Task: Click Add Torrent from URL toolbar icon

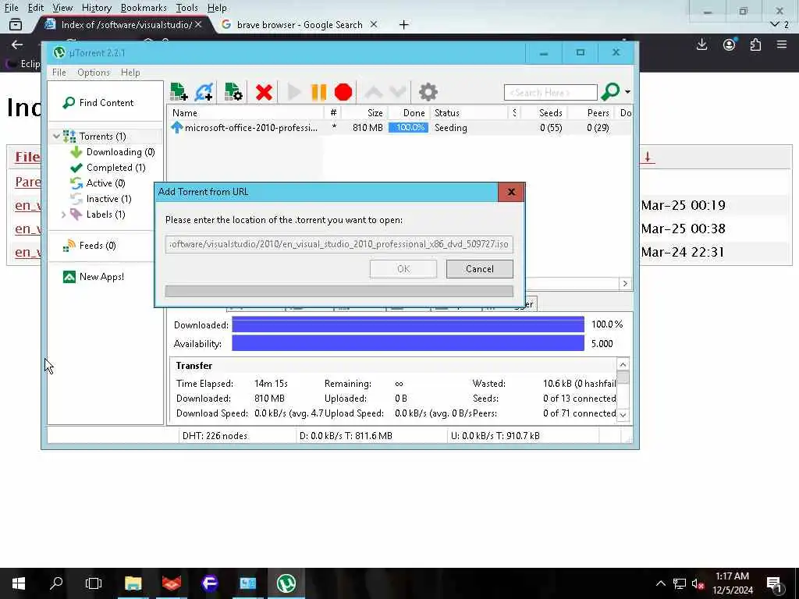Action: click(x=204, y=92)
